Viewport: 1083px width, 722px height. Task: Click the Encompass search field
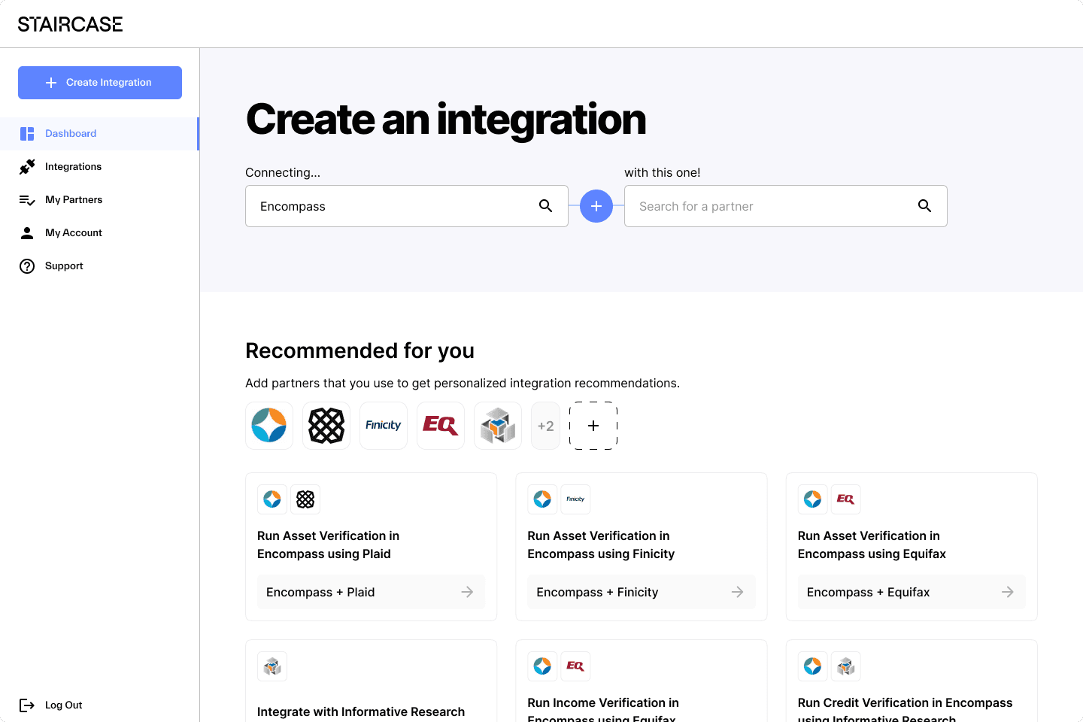(x=407, y=206)
